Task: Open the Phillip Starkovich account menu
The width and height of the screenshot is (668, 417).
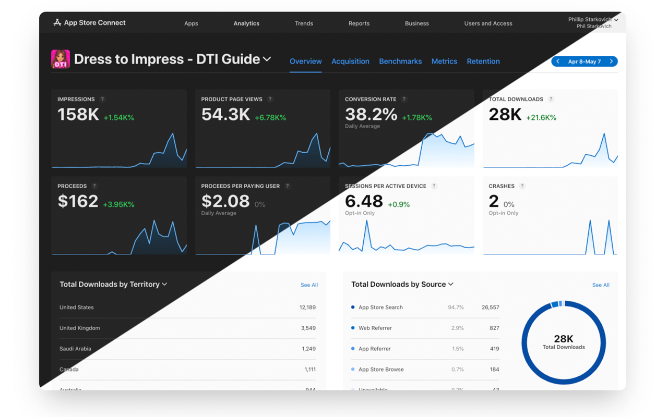Action: (593, 22)
